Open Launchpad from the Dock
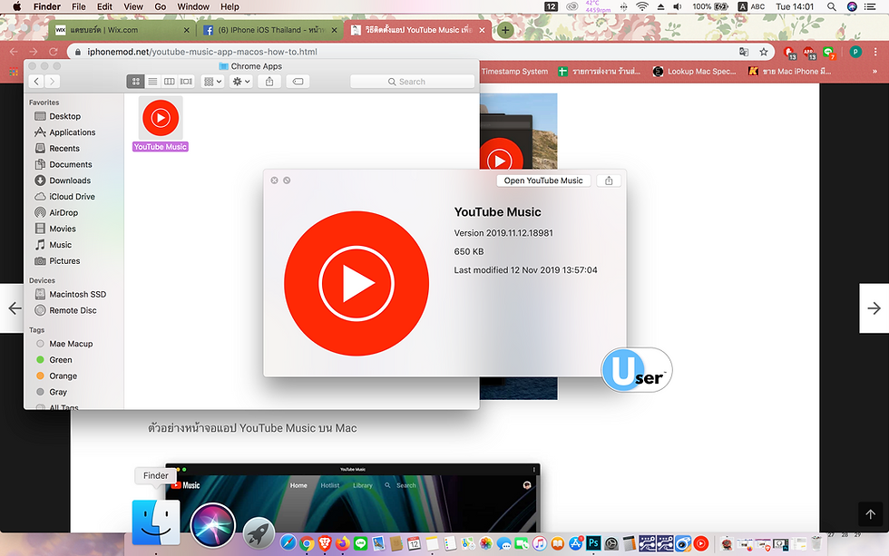The image size is (889, 556). tap(259, 534)
